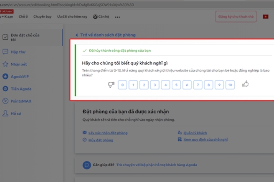Click the bookings checklist icon in sidebar

[5, 37]
